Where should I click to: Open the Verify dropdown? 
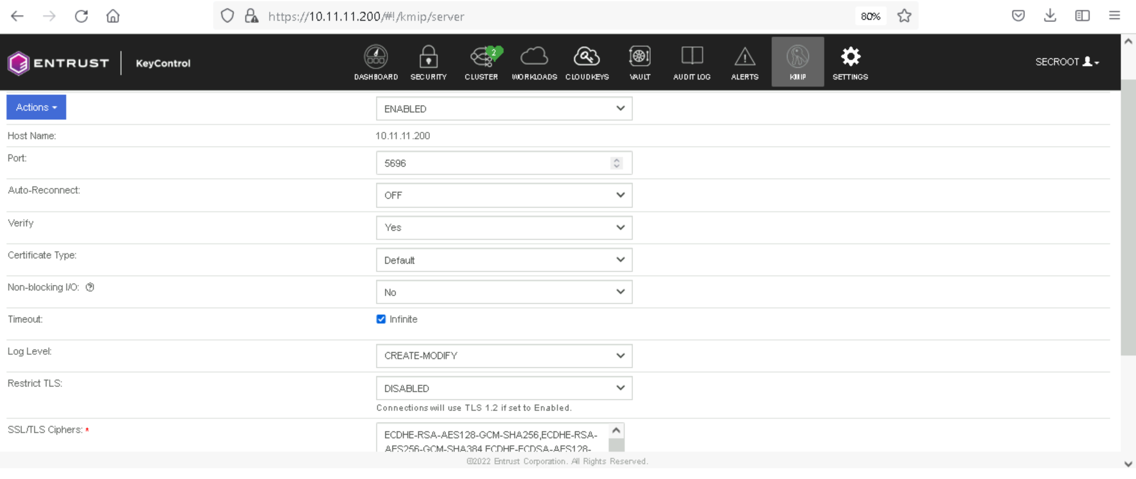(x=504, y=227)
